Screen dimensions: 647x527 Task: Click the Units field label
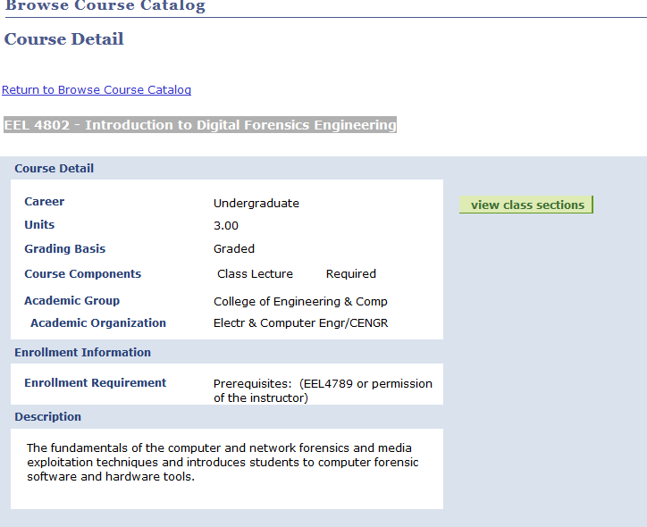point(39,225)
